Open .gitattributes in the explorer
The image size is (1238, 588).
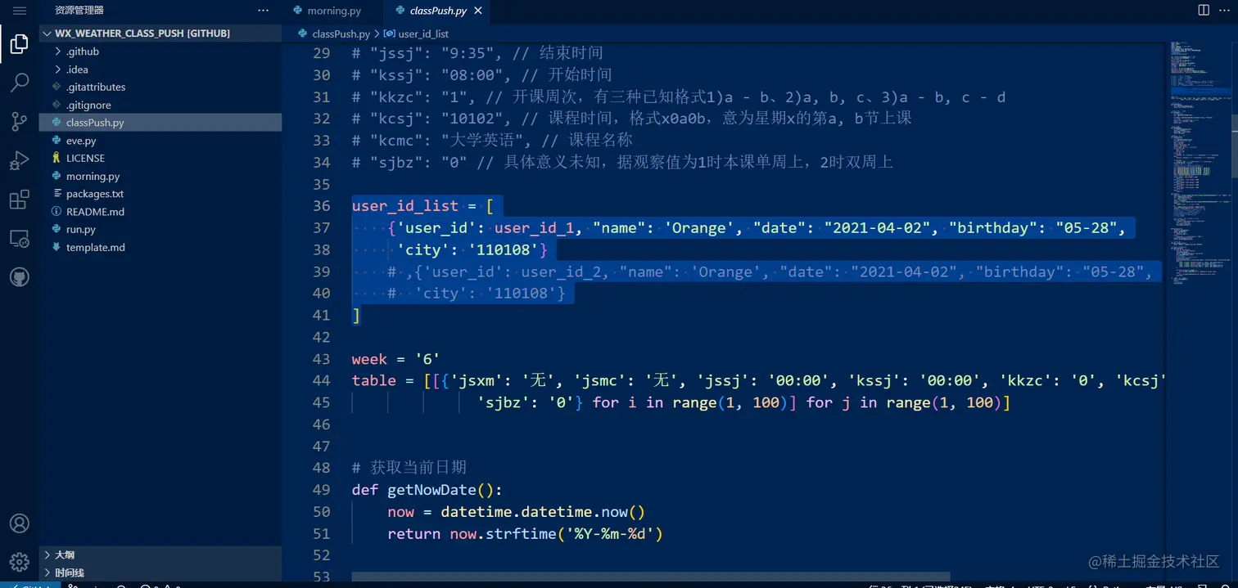tap(160, 87)
